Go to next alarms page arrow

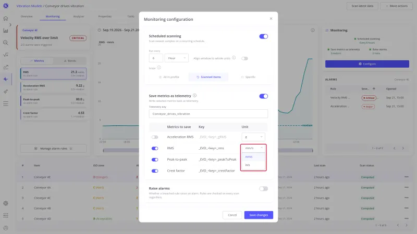pos(403,148)
